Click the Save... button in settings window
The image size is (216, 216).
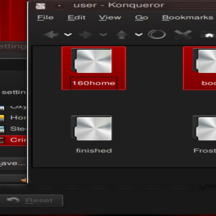point(13,164)
